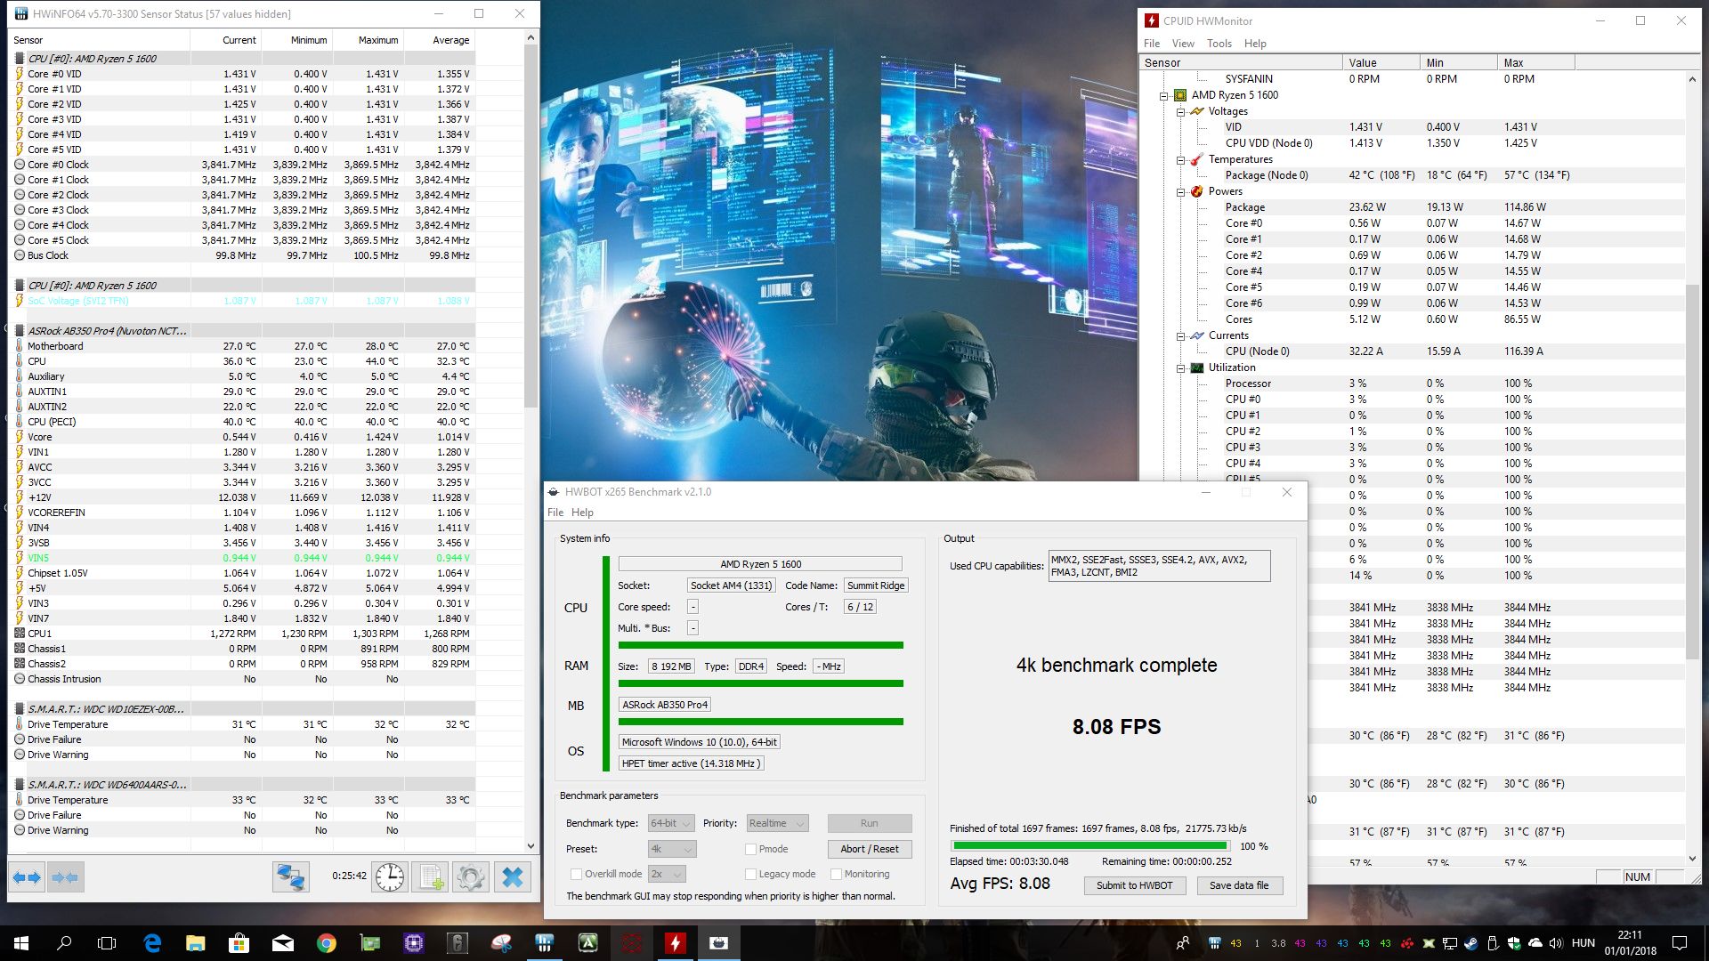The height and width of the screenshot is (961, 1709).
Task: Open the Priority Realtime dropdown
Action: [x=777, y=823]
